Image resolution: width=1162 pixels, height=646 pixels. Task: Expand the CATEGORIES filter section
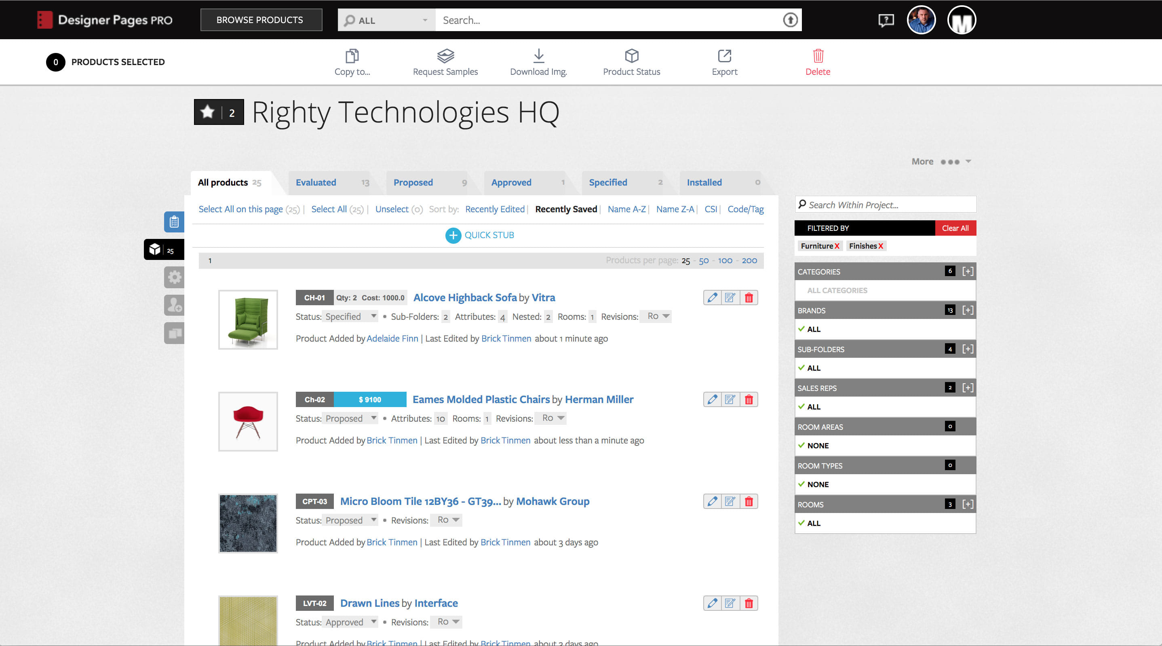[968, 271]
